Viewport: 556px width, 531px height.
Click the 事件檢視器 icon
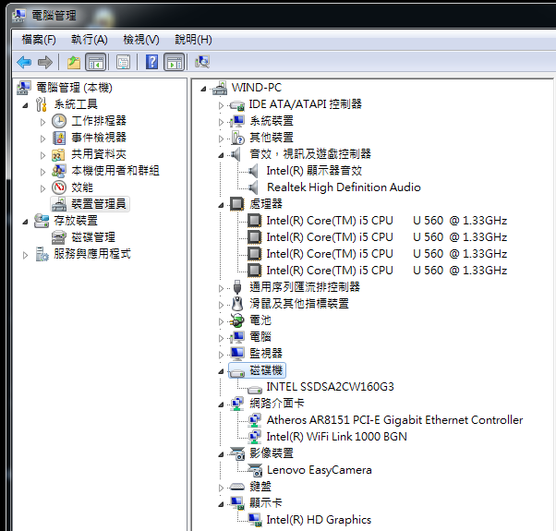click(59, 138)
